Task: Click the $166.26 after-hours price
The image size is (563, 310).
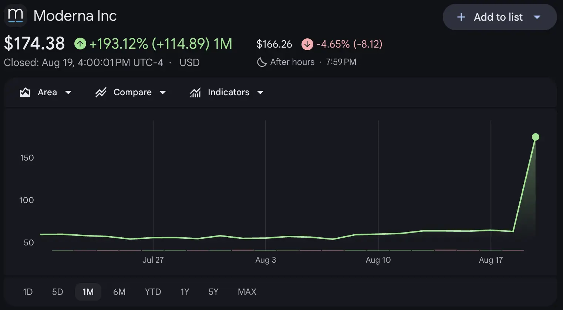Action: [x=274, y=44]
